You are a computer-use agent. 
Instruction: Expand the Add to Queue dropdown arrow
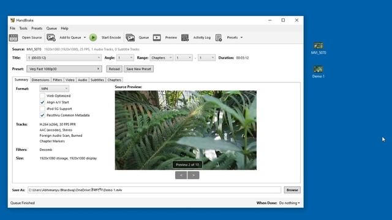85,38
